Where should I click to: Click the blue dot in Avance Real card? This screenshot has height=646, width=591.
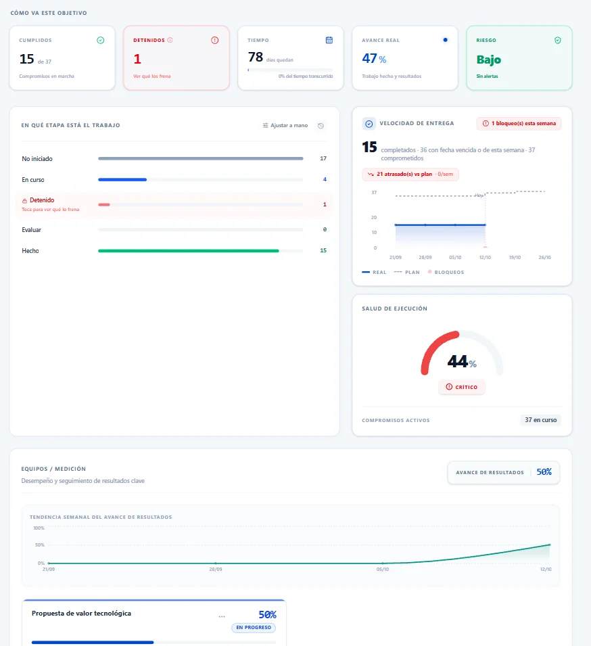[x=445, y=40]
